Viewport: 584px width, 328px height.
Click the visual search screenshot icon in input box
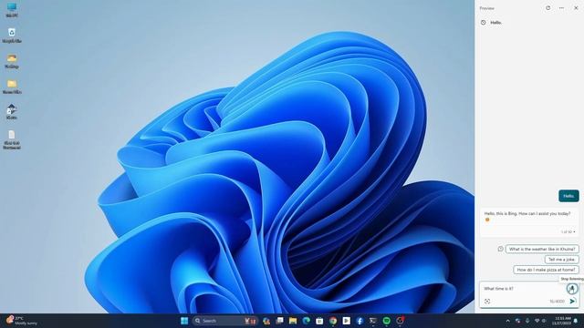click(x=487, y=302)
